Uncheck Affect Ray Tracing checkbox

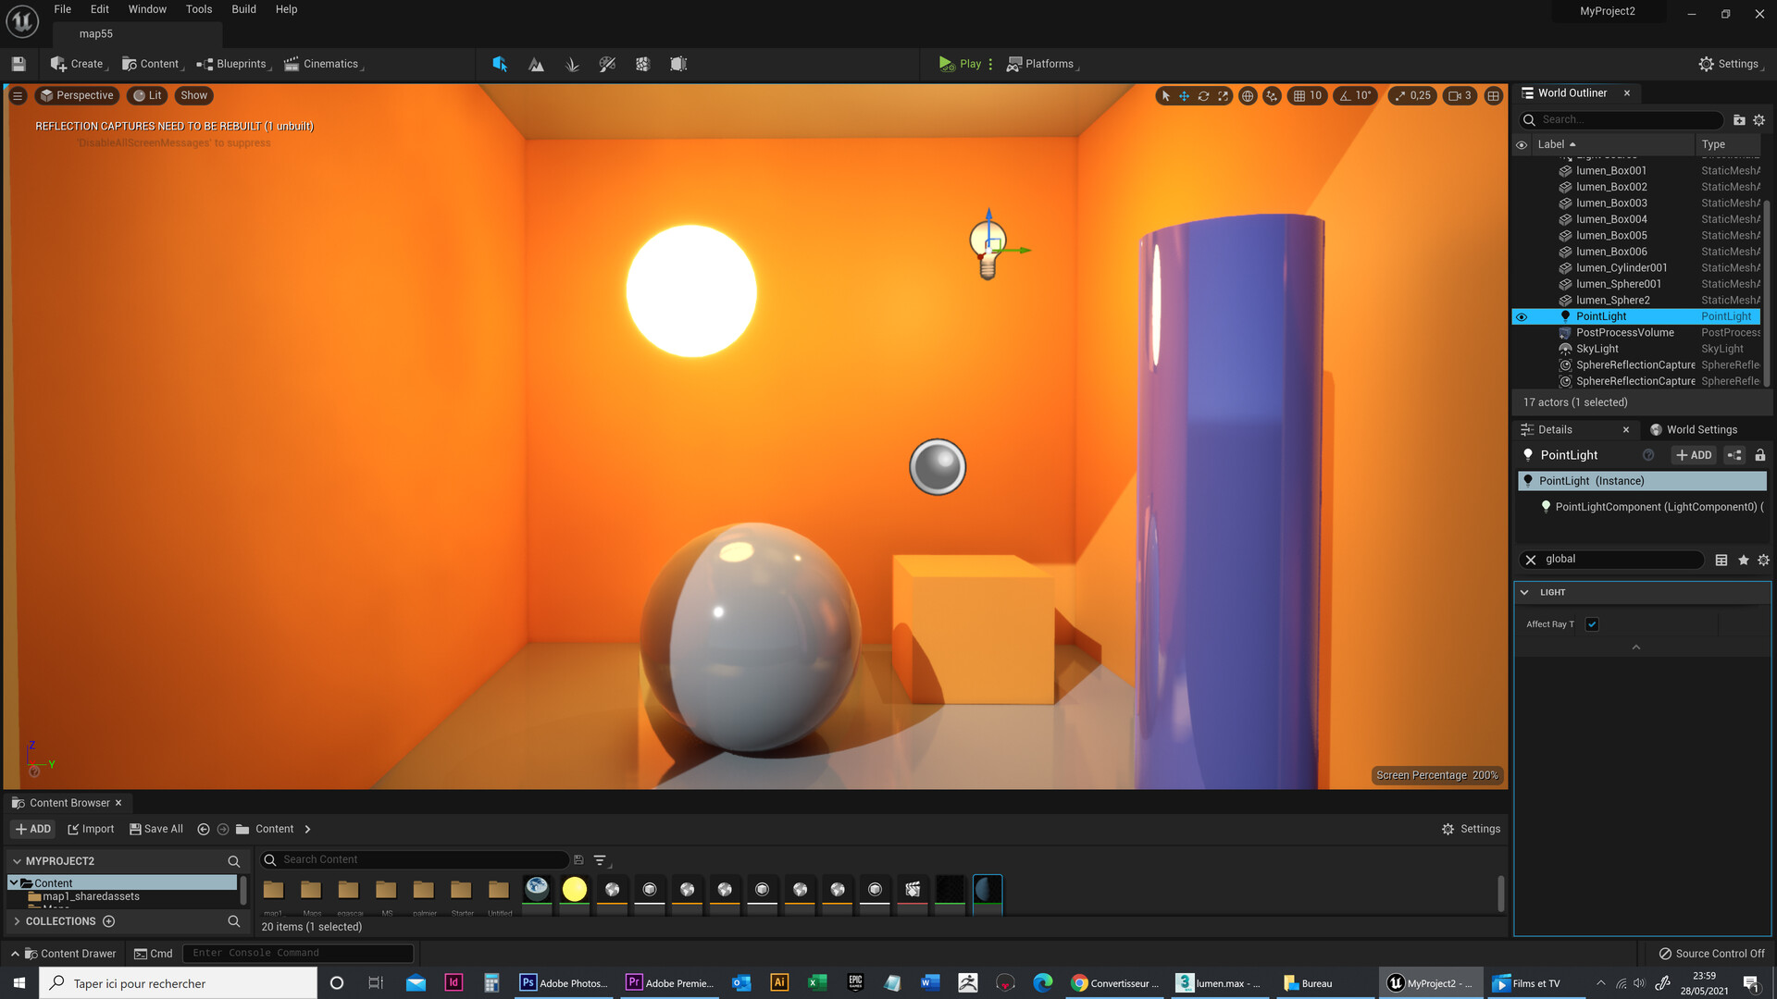[1592, 624]
